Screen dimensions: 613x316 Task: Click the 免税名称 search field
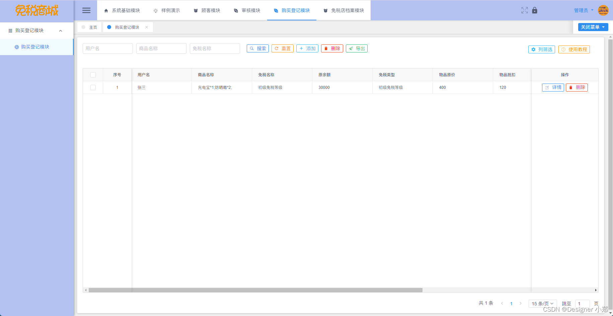pyautogui.click(x=215, y=48)
